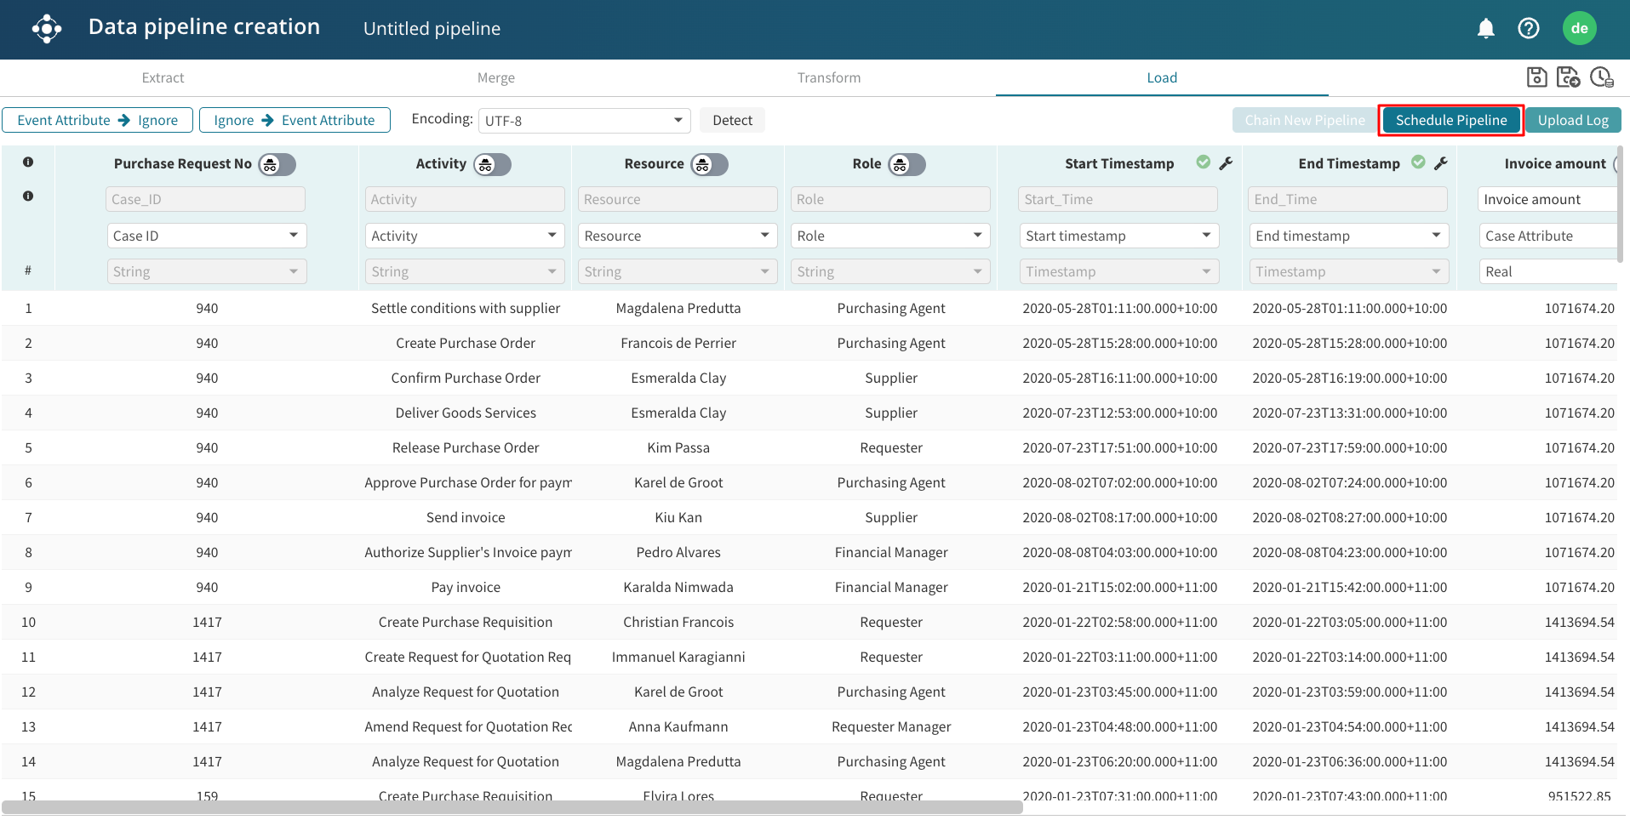The image size is (1630, 820).
Task: Expand the Case ID attribute dropdown
Action: [206, 236]
